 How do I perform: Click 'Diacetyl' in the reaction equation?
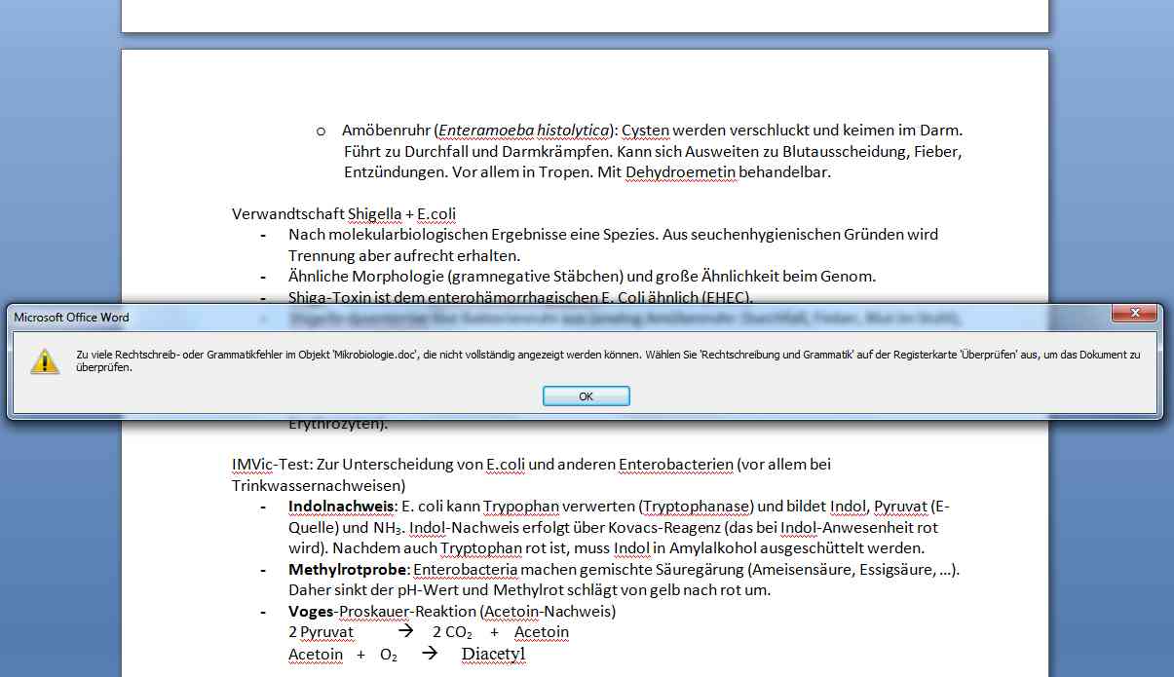pos(493,654)
